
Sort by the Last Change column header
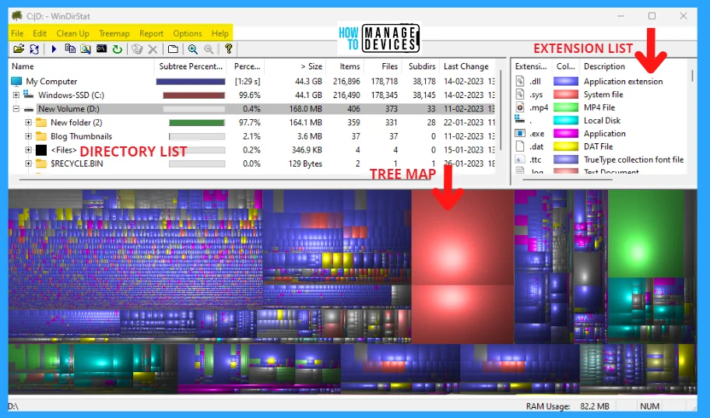(467, 67)
